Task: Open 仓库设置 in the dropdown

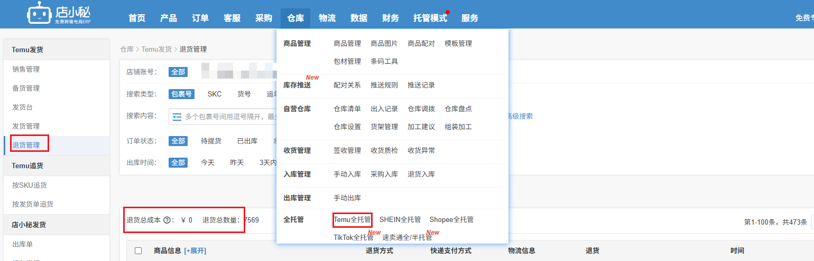Action: [347, 127]
